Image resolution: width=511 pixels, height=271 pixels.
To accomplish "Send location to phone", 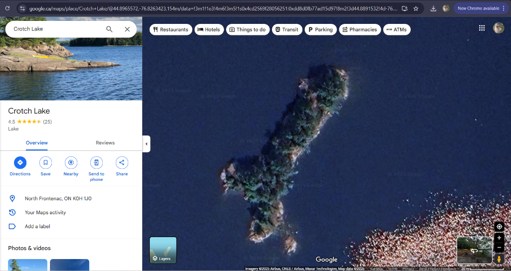I will 96,162.
